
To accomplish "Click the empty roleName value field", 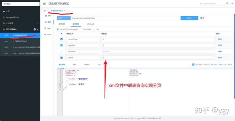I will (x=158, y=51).
